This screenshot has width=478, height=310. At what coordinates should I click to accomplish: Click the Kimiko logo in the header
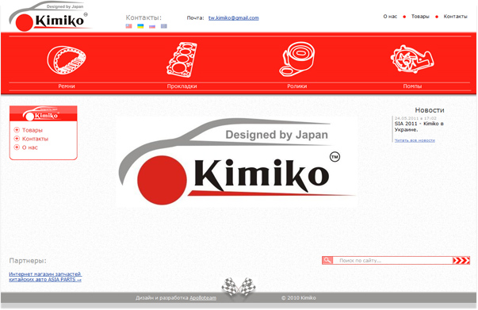(x=49, y=17)
